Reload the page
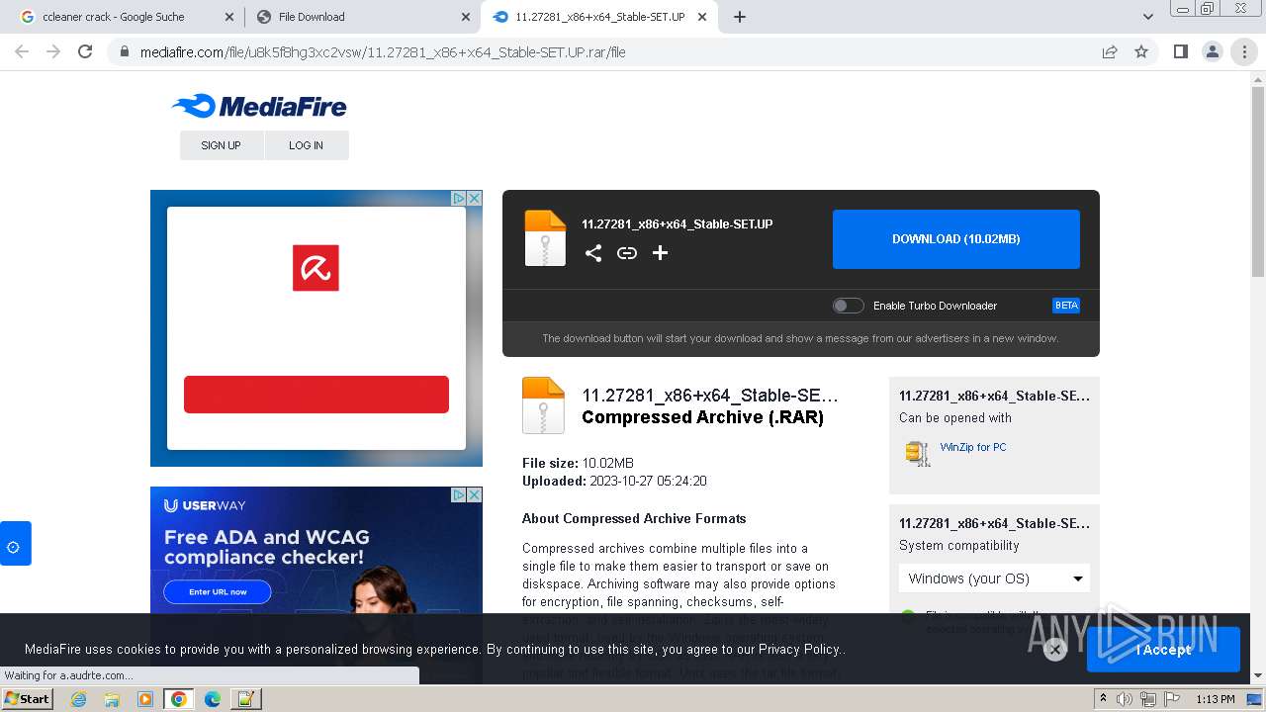Screen dimensions: 1266x712 click(x=85, y=51)
